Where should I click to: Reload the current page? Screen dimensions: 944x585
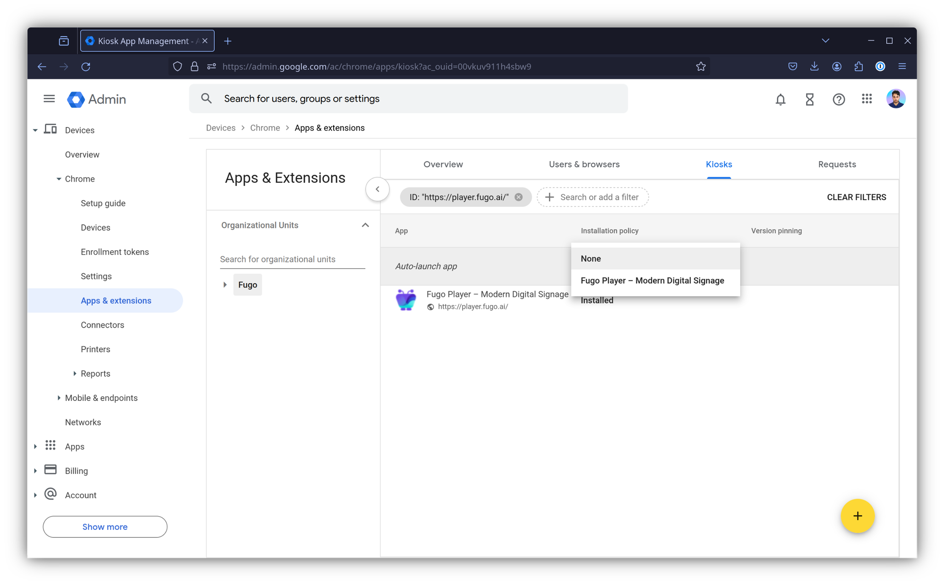point(86,67)
